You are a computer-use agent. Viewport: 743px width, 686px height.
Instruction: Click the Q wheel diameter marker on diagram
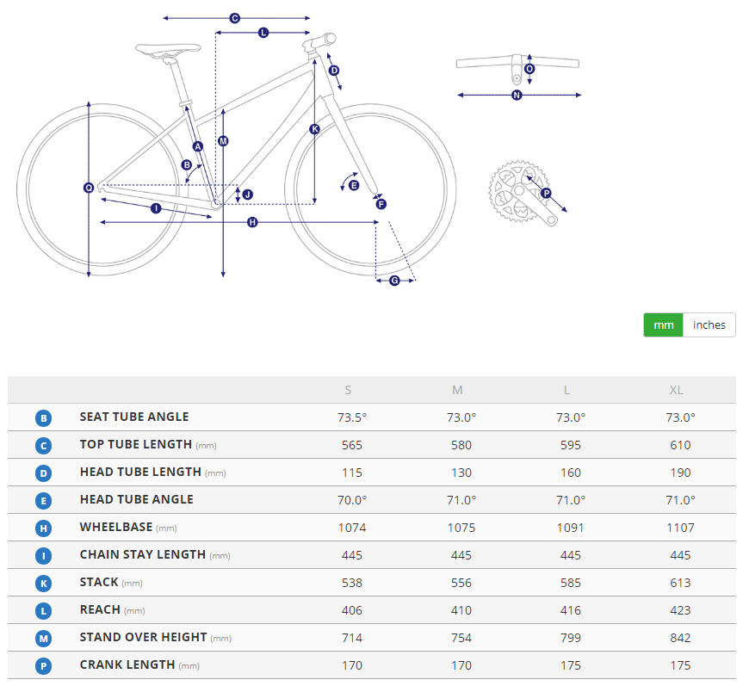click(x=89, y=188)
